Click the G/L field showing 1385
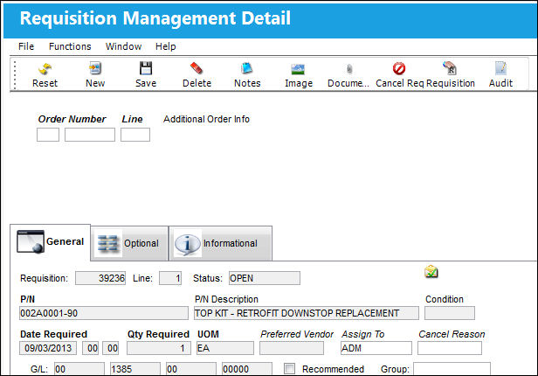The height and width of the screenshot is (376, 538). [135, 369]
